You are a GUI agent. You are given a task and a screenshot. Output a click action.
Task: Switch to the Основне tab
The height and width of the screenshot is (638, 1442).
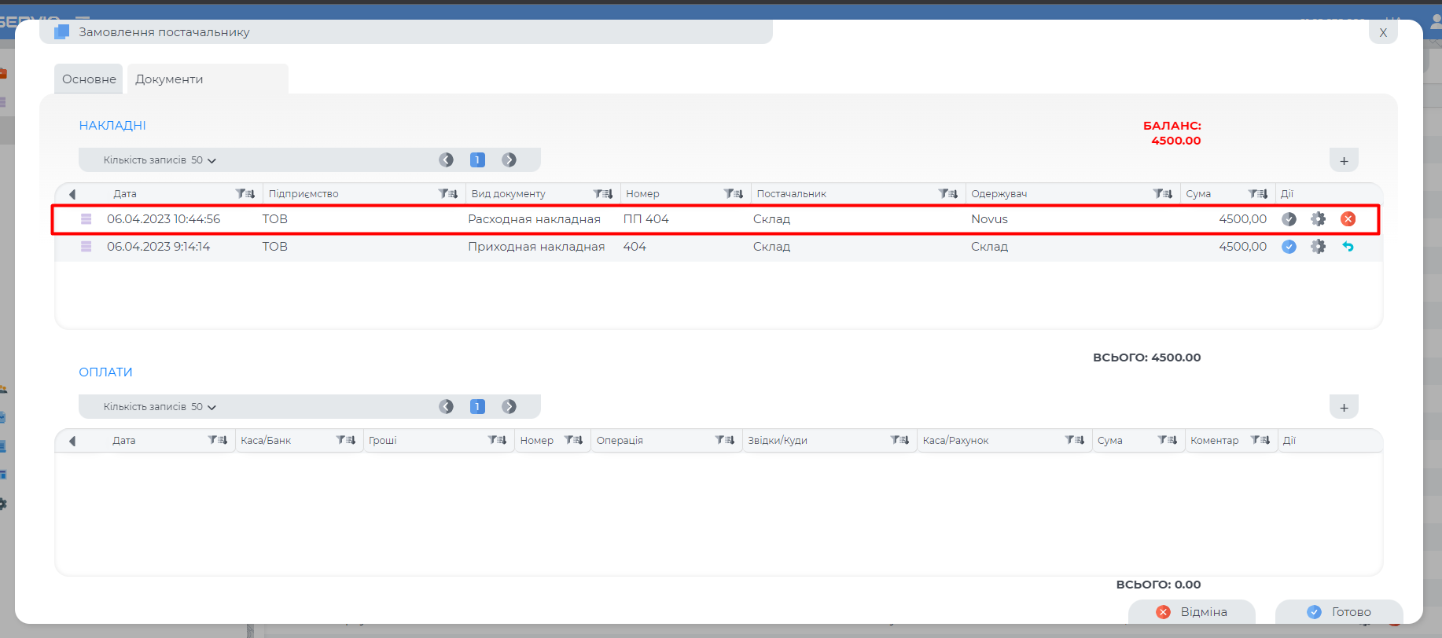pos(89,79)
